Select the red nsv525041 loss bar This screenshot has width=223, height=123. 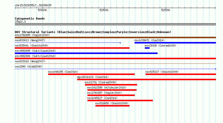pyautogui.click(x=72, y=48)
